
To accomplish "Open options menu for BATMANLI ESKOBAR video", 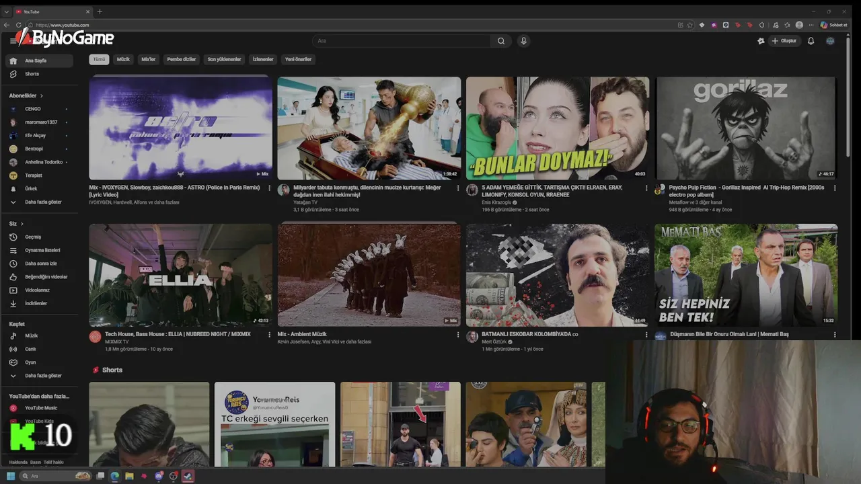I will (646, 335).
